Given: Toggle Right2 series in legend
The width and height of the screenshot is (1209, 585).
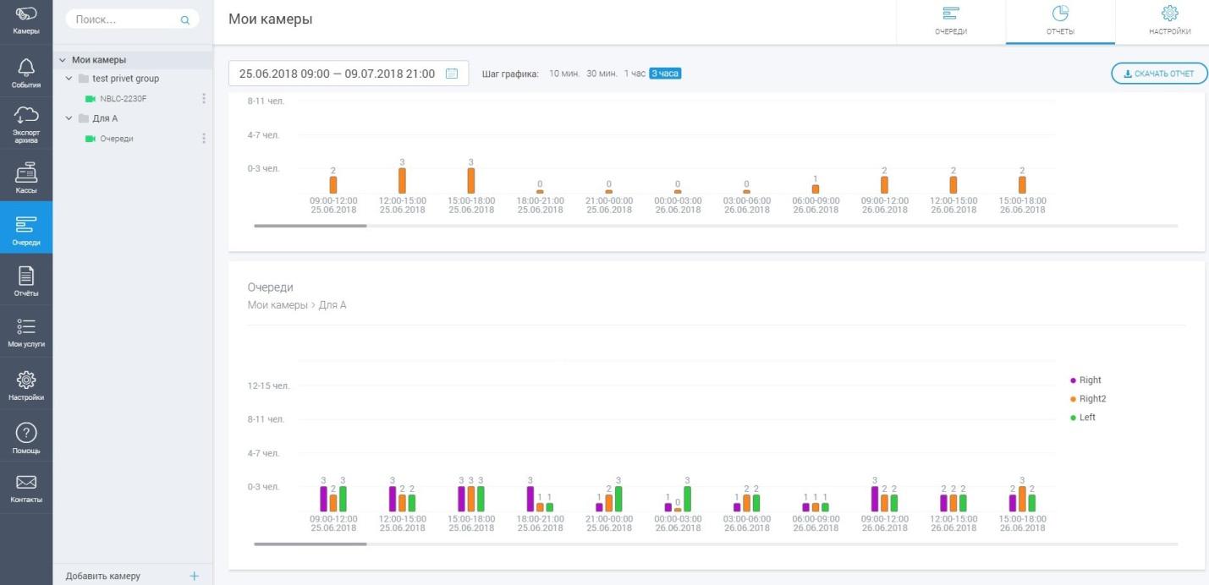Looking at the screenshot, I should (1088, 399).
